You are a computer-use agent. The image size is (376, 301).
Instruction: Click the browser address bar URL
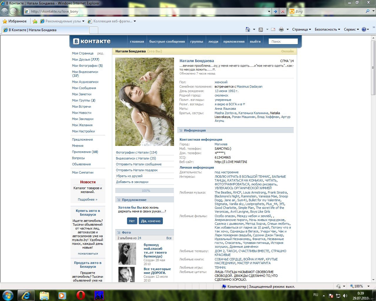(146, 11)
